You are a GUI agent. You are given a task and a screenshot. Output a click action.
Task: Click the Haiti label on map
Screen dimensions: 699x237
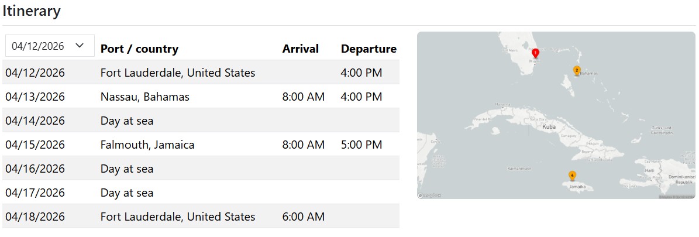tap(649, 170)
